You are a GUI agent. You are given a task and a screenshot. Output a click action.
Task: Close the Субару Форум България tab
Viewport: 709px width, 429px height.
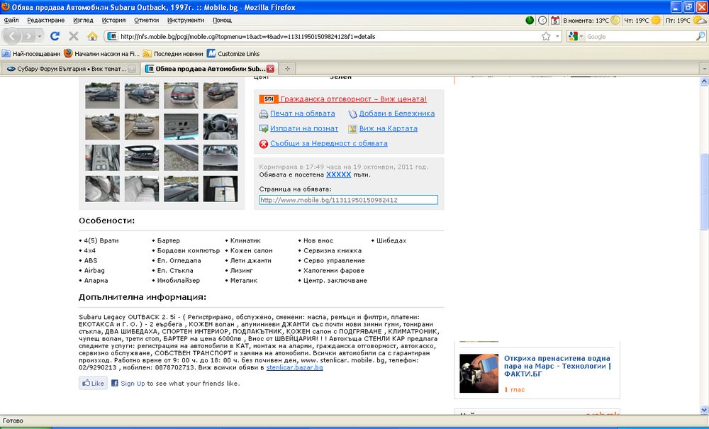click(132, 69)
